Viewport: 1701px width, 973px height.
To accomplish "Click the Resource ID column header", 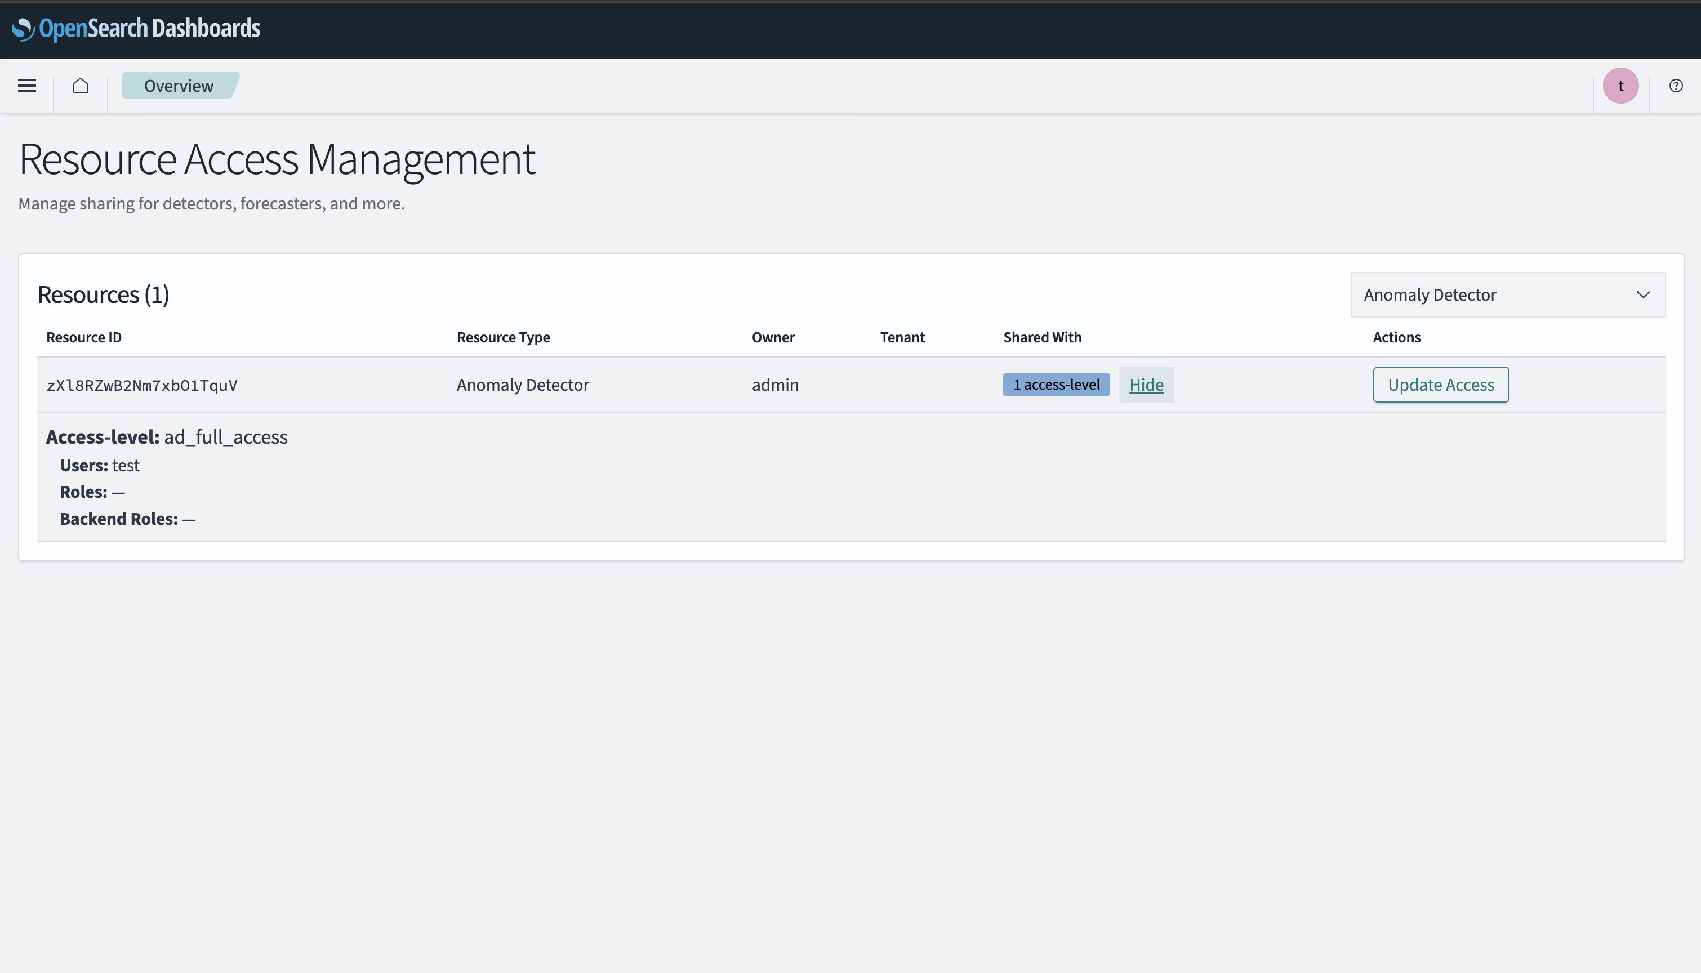I will 83,337.
